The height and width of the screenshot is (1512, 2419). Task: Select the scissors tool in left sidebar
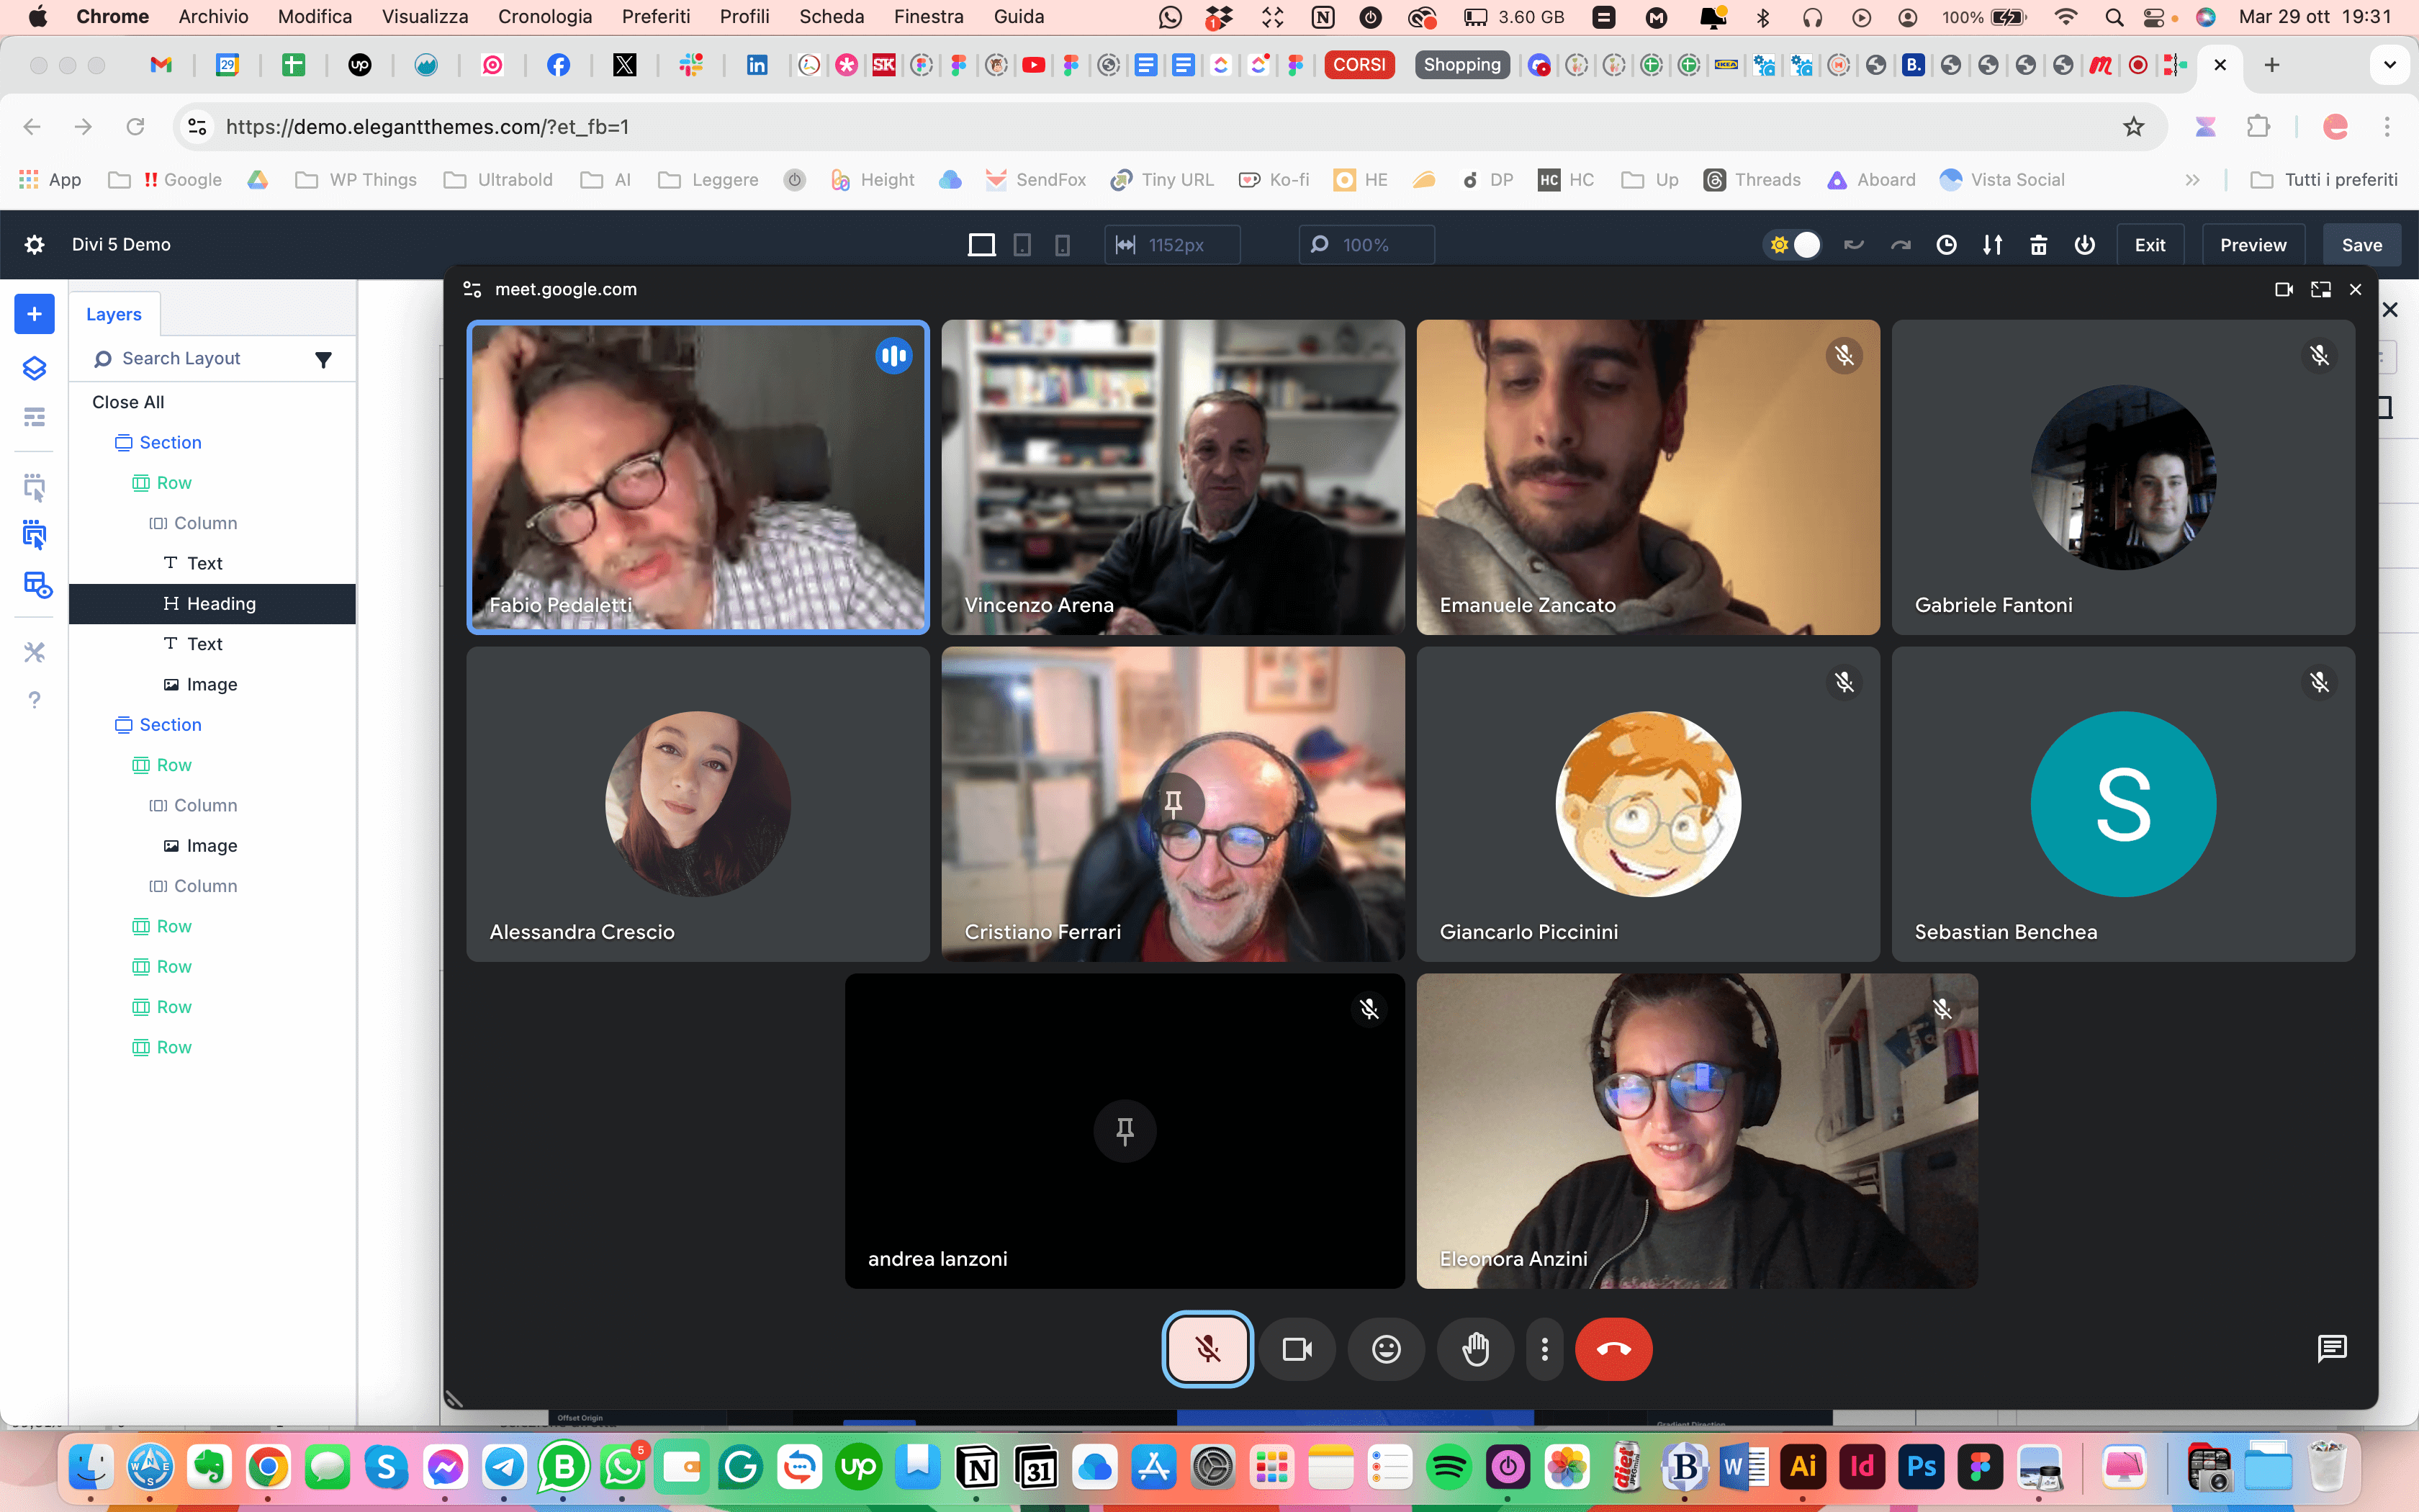tap(34, 651)
